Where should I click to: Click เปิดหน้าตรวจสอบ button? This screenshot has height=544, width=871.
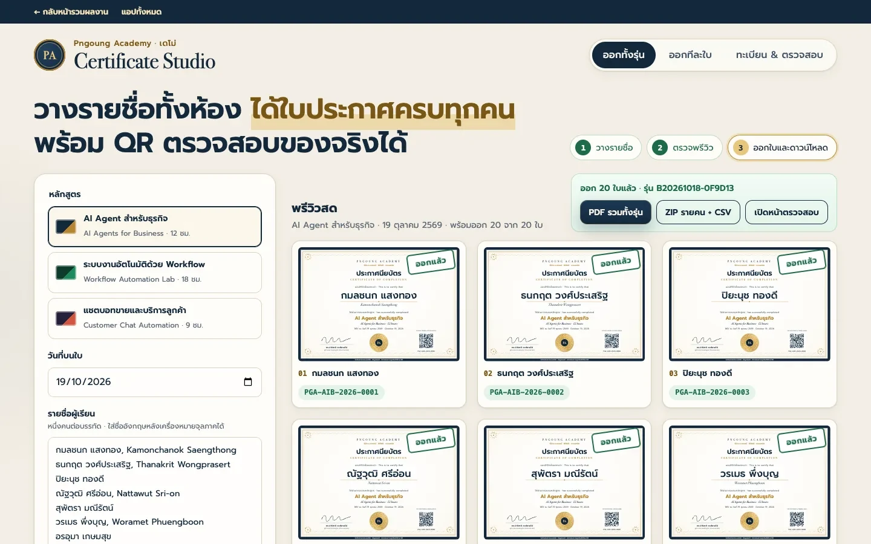786,212
